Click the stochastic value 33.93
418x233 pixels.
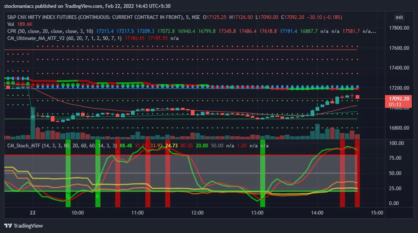tap(156, 146)
